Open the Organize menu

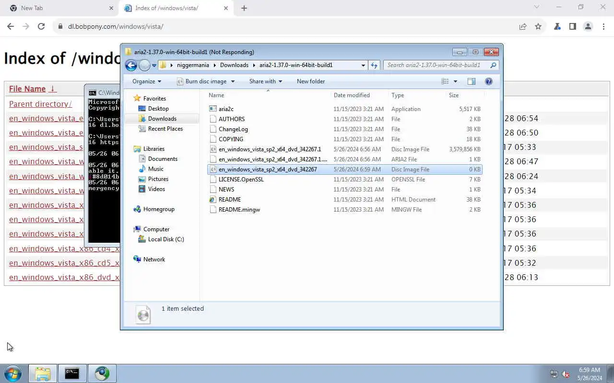tap(147, 81)
